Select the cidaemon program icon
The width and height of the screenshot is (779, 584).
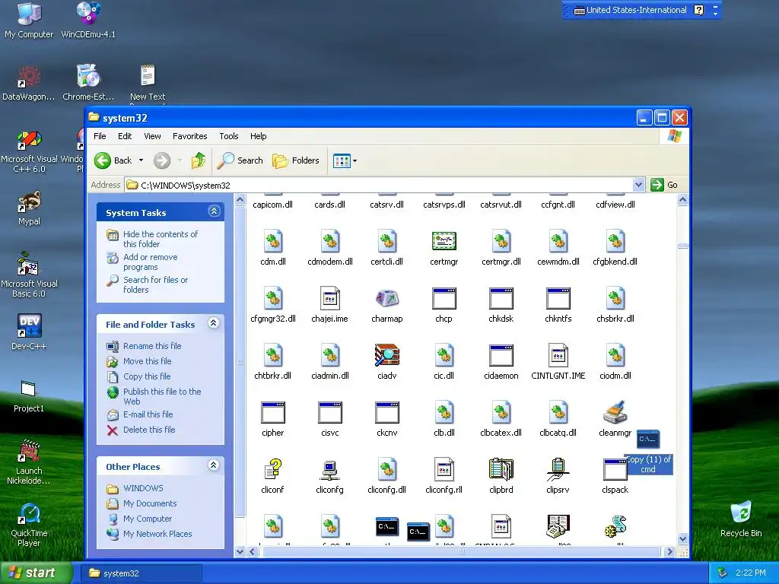pyautogui.click(x=501, y=356)
